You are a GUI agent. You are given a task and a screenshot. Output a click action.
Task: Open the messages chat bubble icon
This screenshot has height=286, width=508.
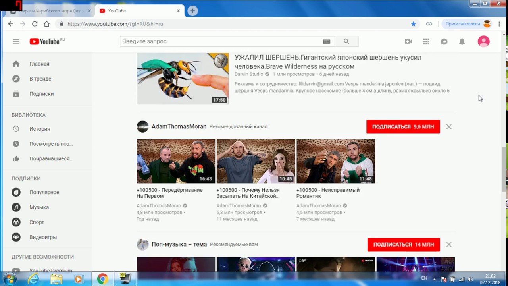tap(444, 41)
